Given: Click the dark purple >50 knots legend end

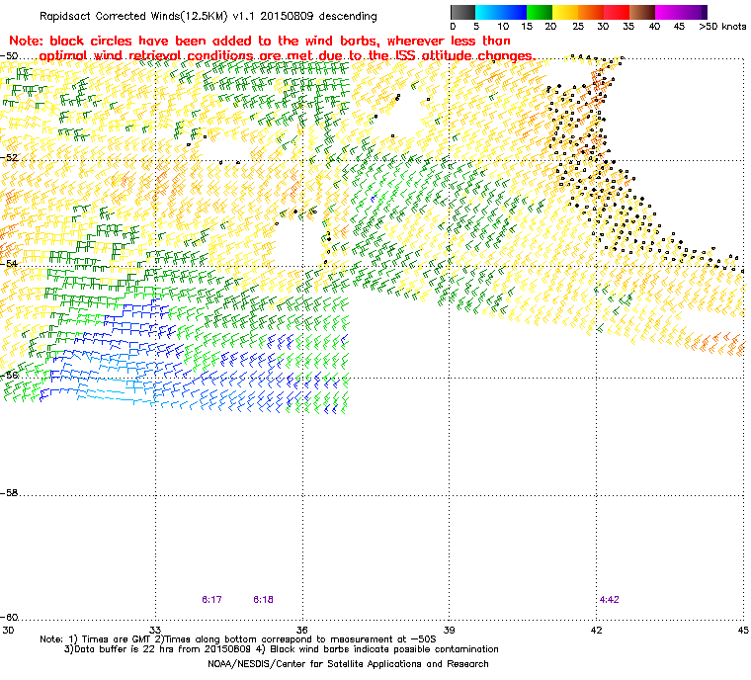Looking at the screenshot, I should (x=705, y=12).
